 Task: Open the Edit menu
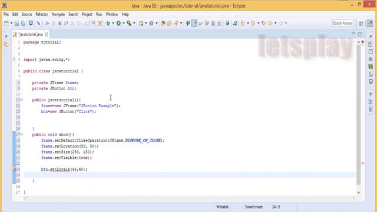(15, 14)
